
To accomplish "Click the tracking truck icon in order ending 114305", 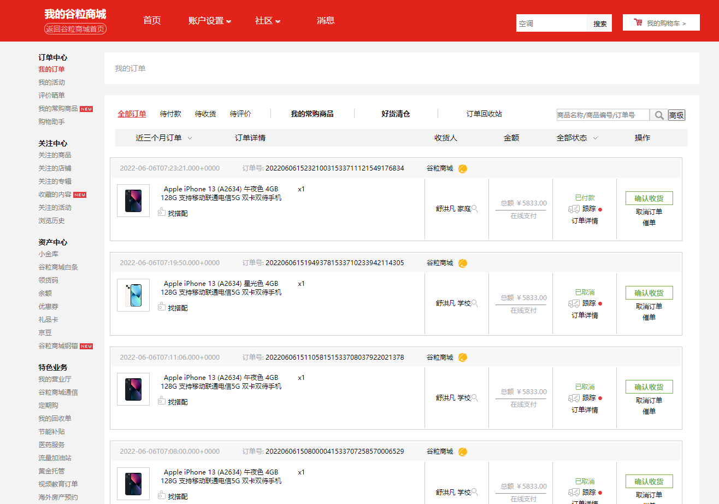I will click(x=574, y=303).
